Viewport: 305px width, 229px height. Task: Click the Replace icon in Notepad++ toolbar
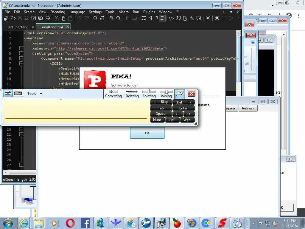[102, 18]
